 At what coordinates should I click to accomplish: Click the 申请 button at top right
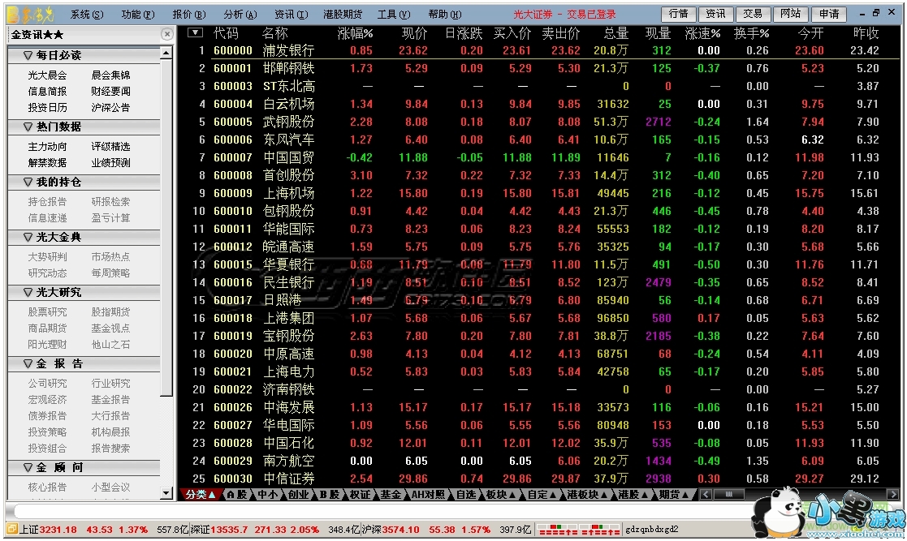828,13
